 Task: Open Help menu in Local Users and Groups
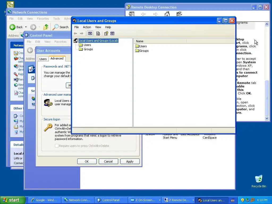tap(108, 27)
